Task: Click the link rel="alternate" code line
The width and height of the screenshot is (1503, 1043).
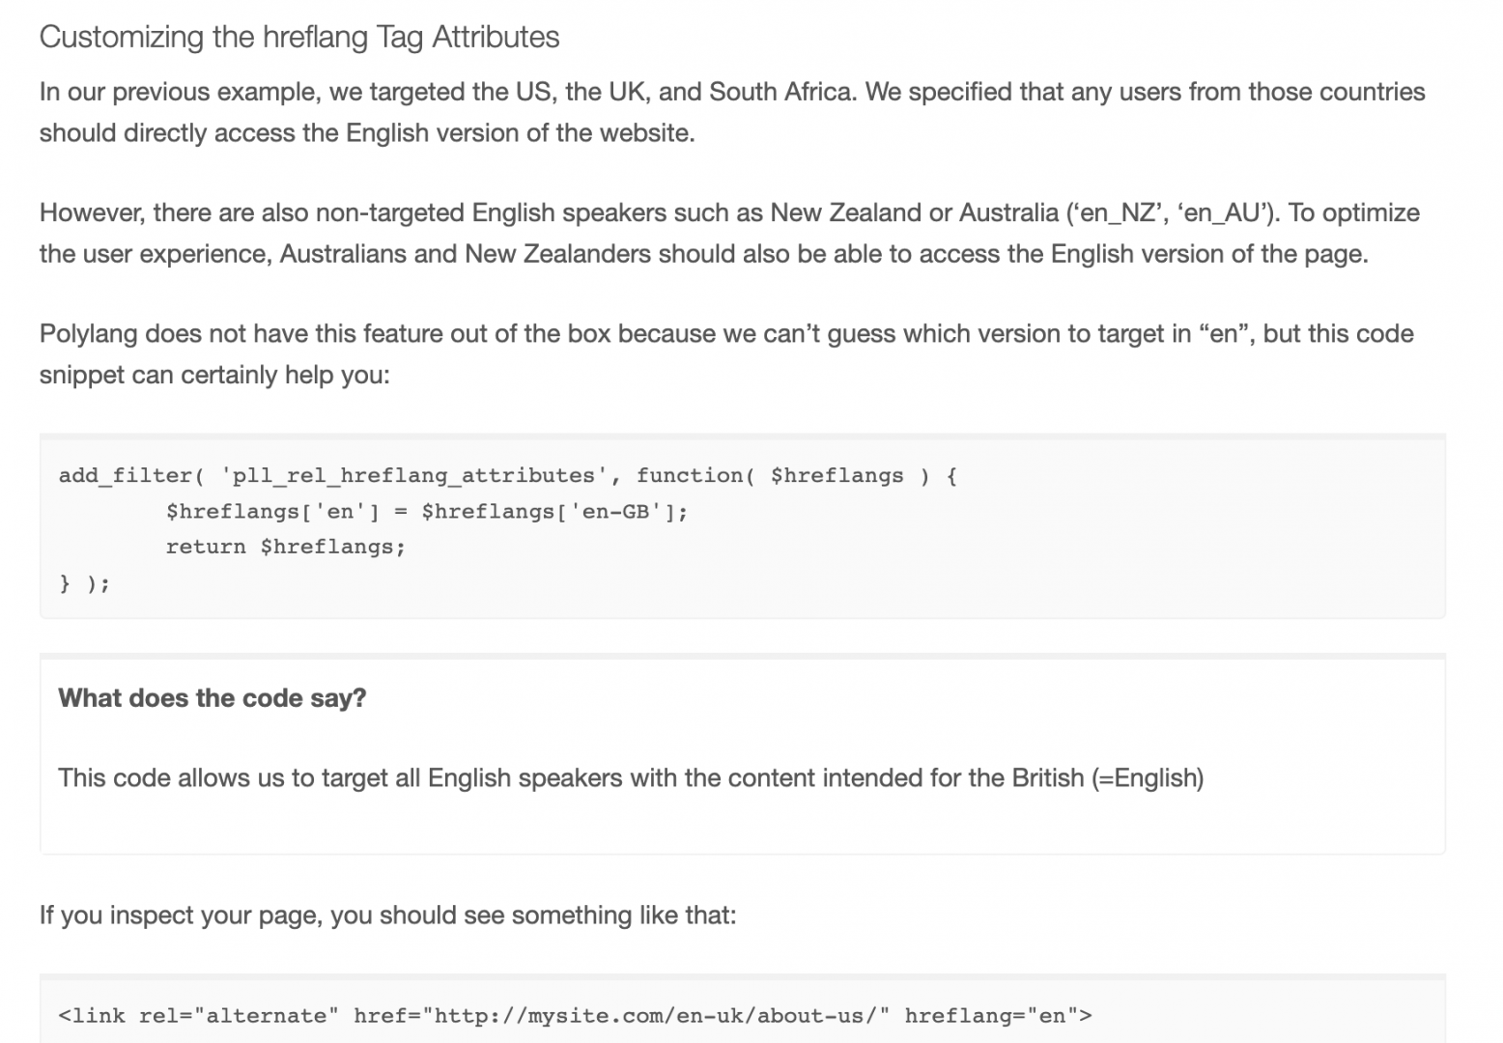Action: 576,1016
